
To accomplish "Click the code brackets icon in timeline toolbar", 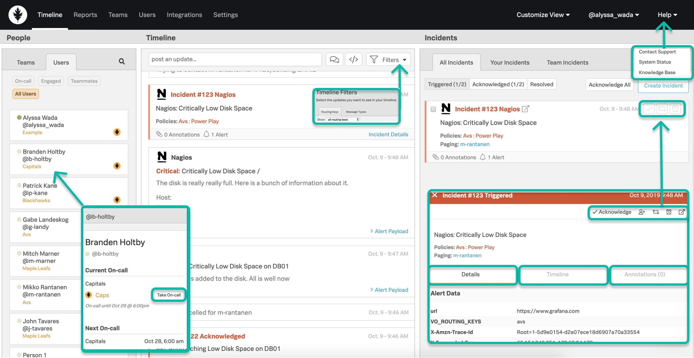I will pos(353,60).
